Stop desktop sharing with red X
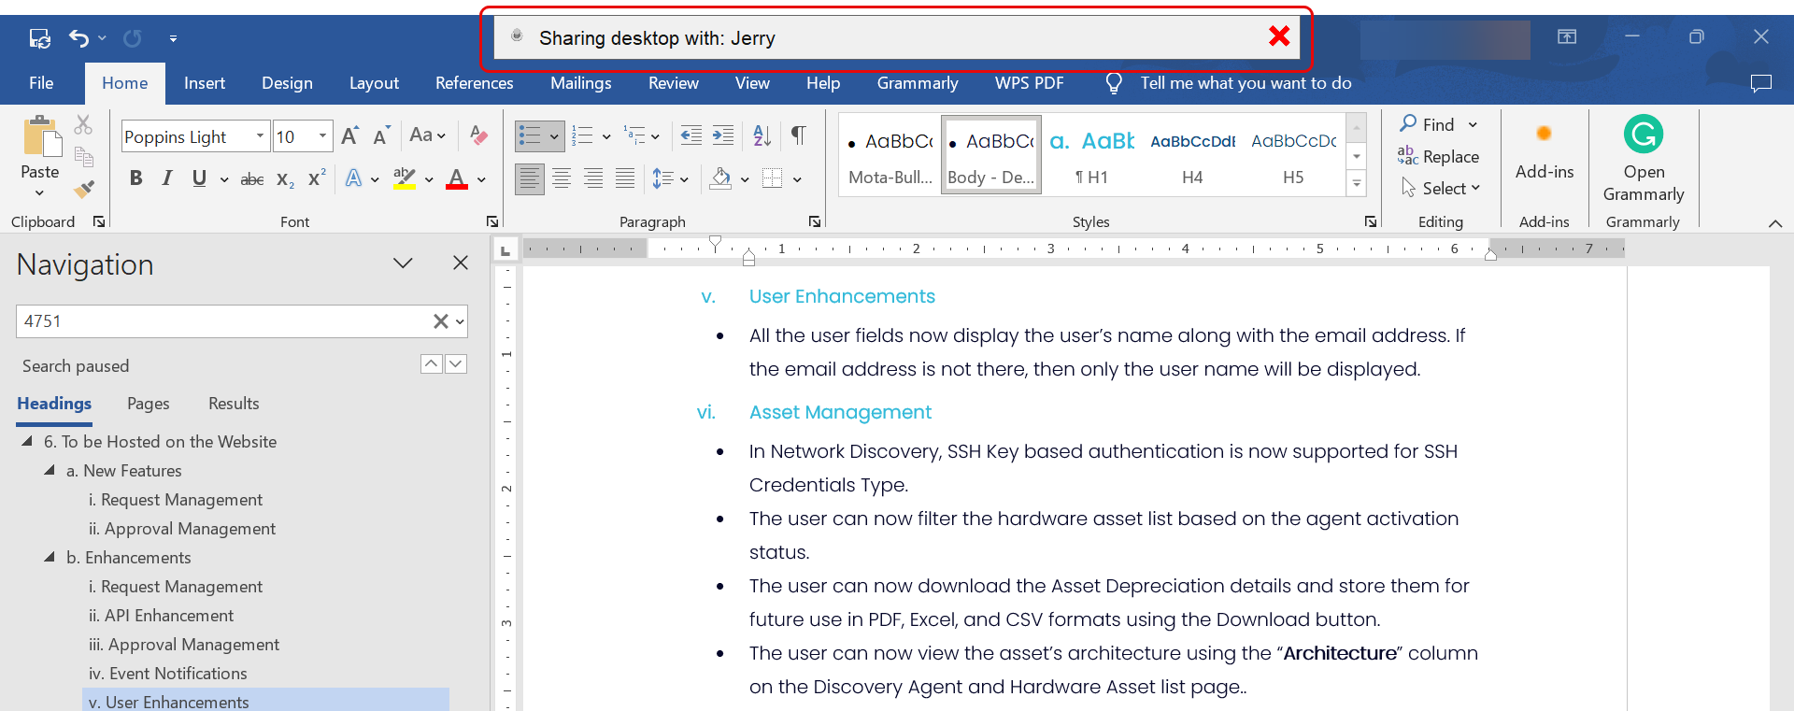 pos(1279,36)
